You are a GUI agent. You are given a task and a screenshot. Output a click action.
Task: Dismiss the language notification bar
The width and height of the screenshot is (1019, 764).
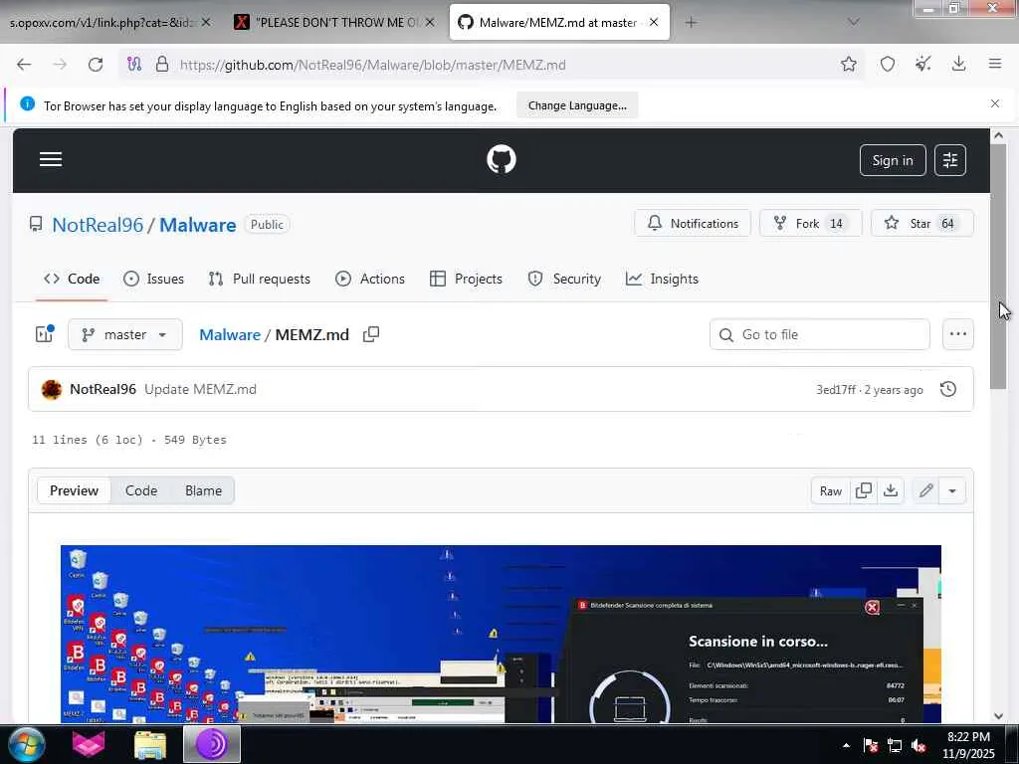(994, 103)
